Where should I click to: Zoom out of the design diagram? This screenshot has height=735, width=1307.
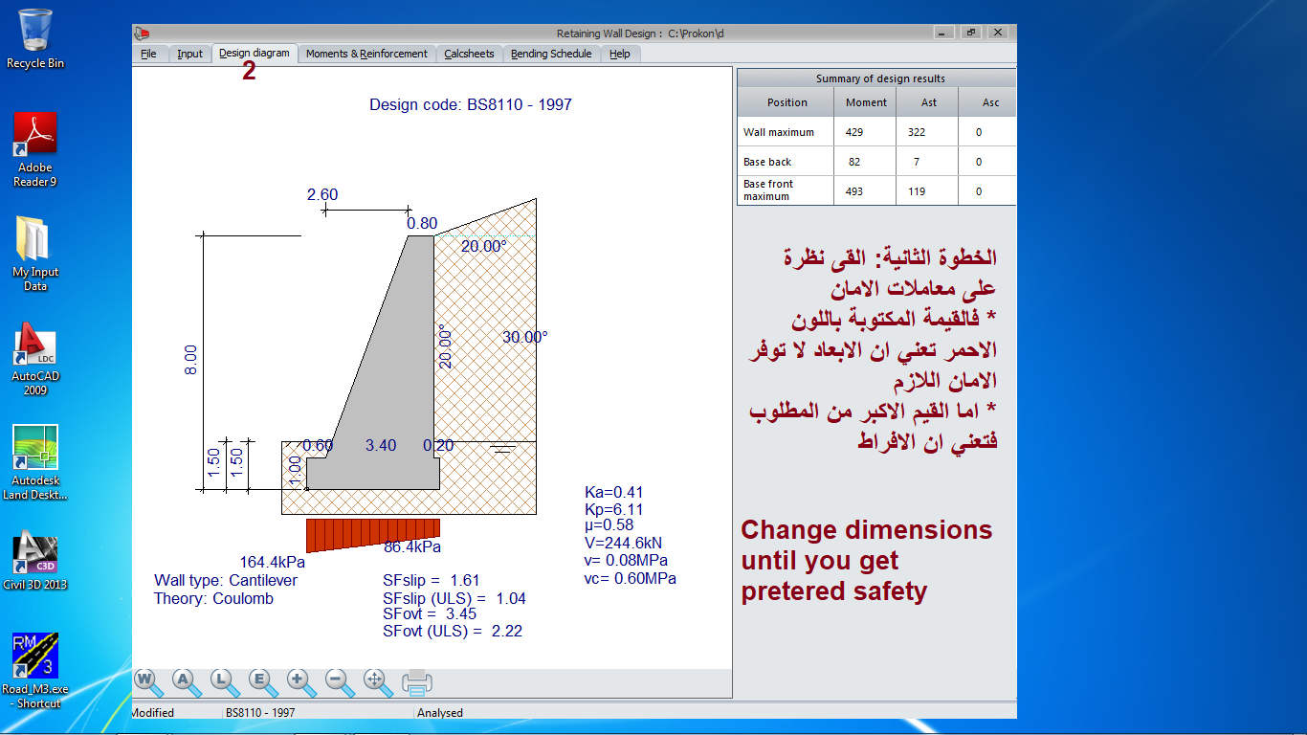[x=336, y=679]
